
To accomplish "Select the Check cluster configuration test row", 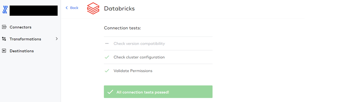I will pyautogui.click(x=158, y=57).
